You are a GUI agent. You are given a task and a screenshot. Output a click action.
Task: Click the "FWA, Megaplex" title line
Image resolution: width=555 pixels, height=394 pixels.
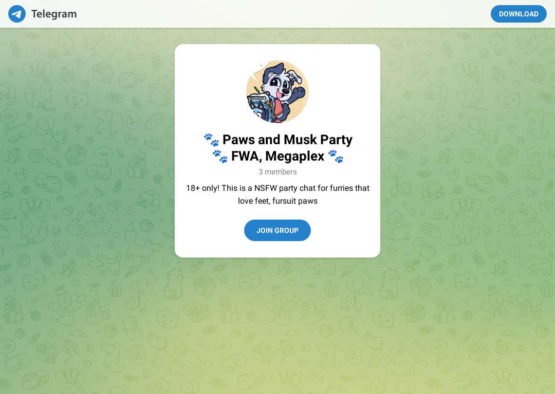point(277,156)
